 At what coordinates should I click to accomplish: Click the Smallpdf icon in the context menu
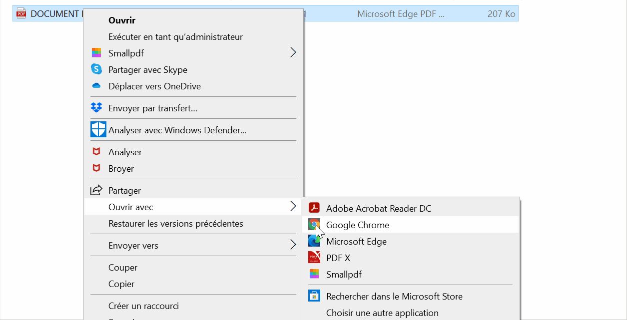96,53
